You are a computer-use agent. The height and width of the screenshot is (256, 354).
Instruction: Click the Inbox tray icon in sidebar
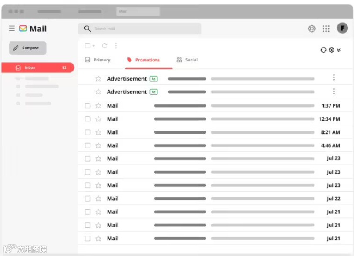(18, 68)
